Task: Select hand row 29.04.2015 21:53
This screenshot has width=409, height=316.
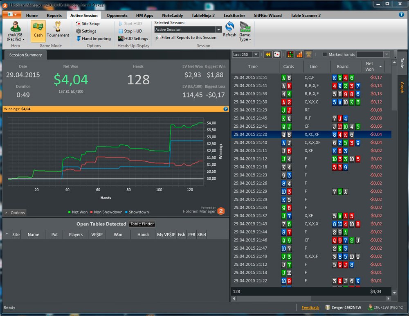Action: pyautogui.click(x=311, y=94)
